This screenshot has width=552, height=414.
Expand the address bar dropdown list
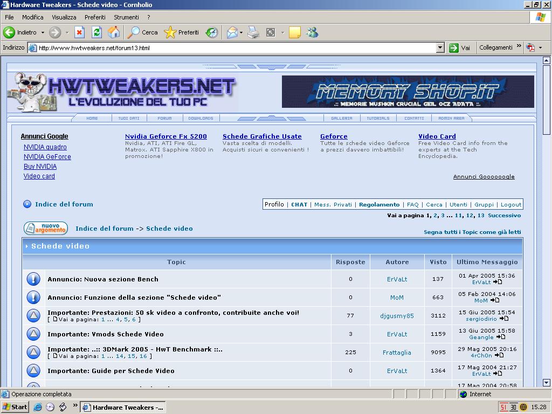[440, 48]
